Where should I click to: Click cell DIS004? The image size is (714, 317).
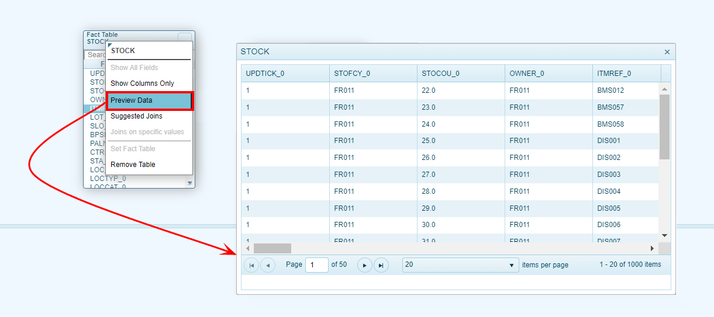pyautogui.click(x=626, y=191)
